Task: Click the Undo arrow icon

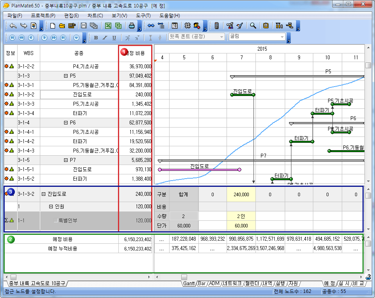Action: (13, 26)
